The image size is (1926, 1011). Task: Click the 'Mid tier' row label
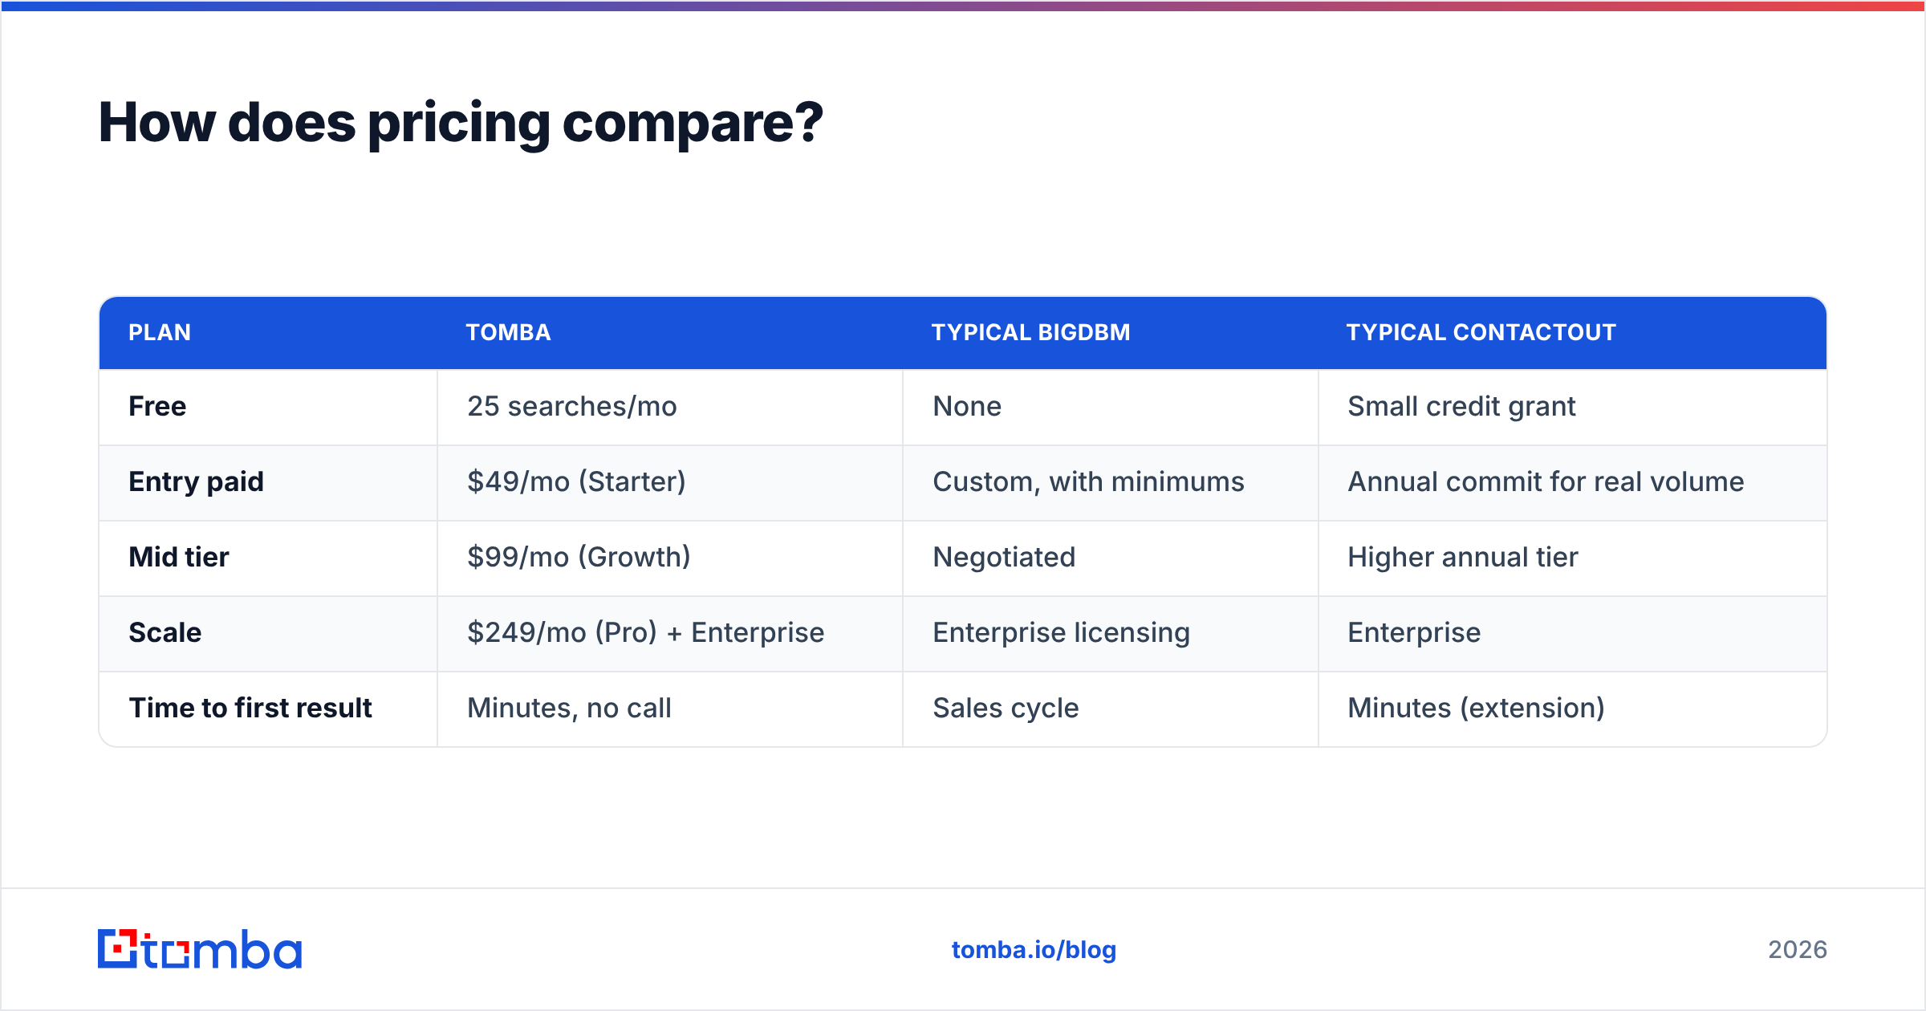pyautogui.click(x=179, y=557)
